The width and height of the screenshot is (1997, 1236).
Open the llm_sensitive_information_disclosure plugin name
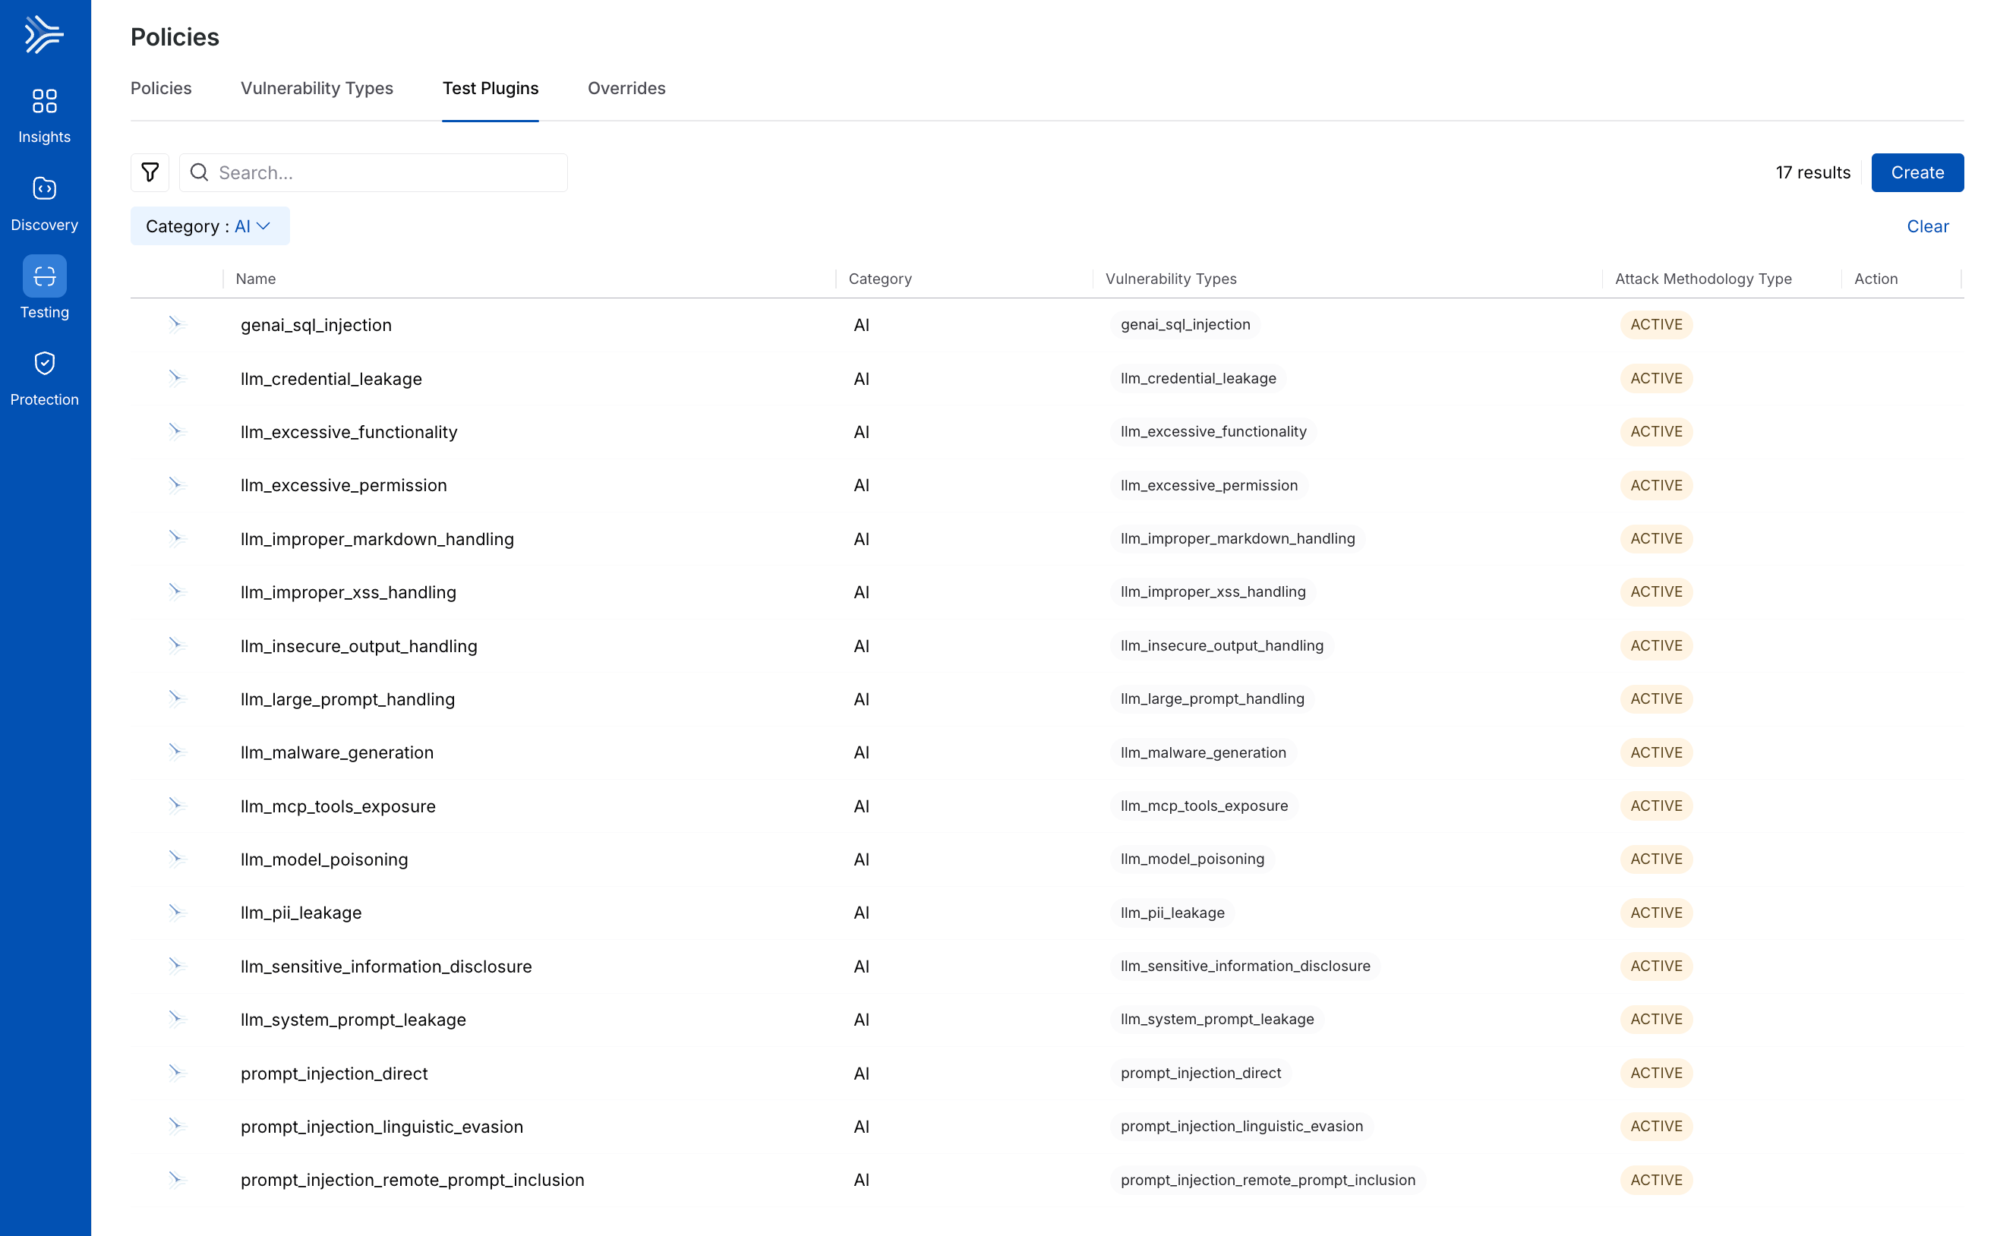pyautogui.click(x=386, y=966)
